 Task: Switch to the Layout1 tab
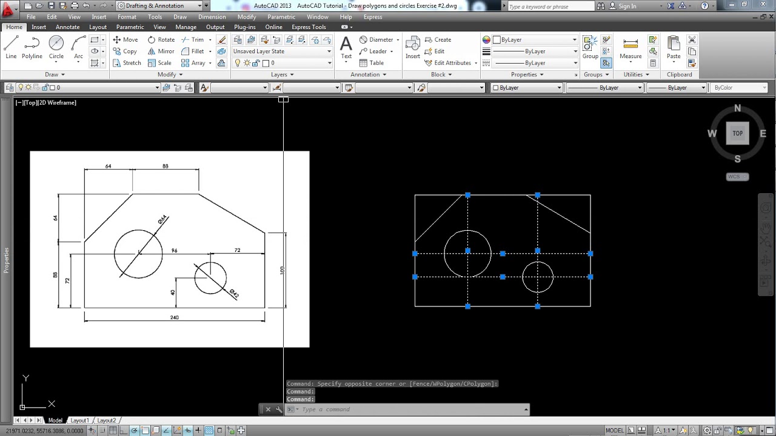click(79, 420)
